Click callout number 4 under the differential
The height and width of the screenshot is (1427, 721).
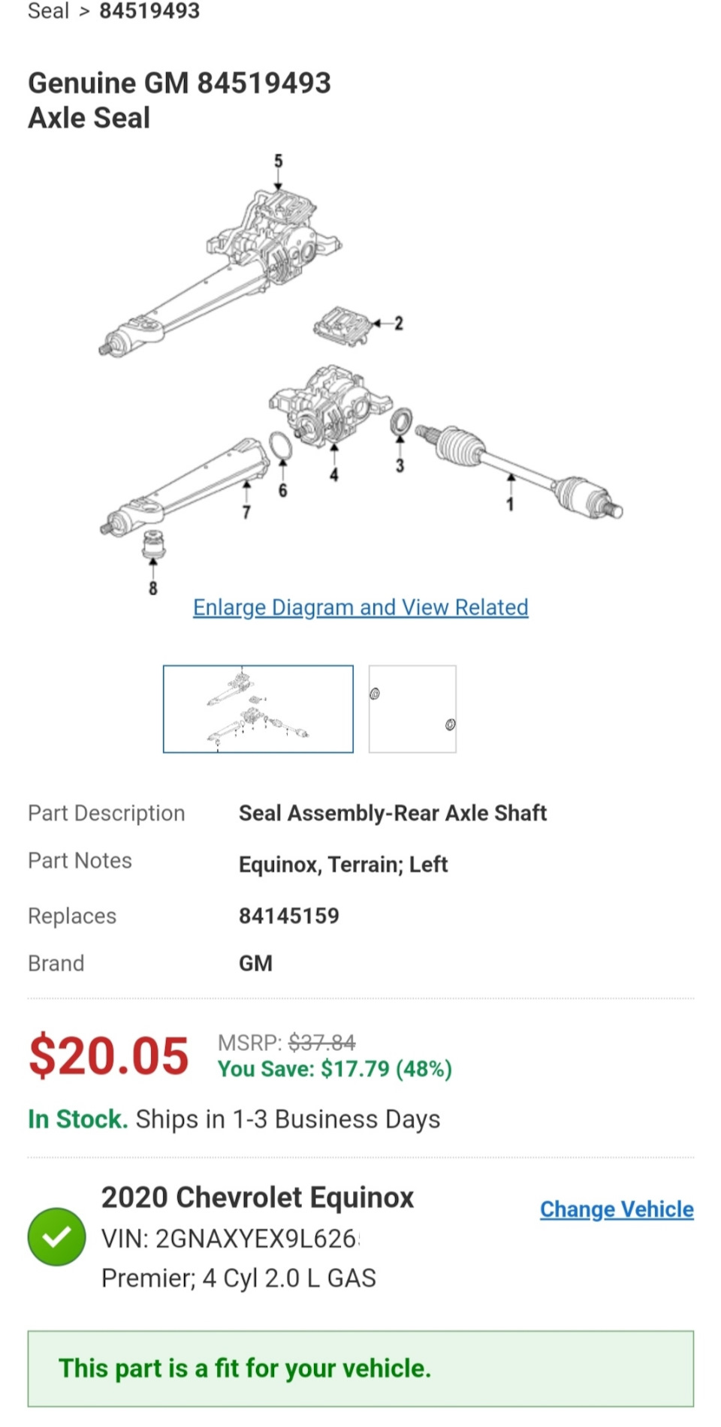point(333,474)
